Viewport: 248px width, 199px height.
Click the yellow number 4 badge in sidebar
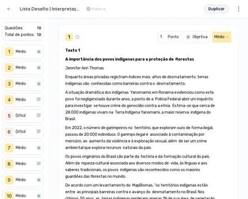[x=9, y=99]
